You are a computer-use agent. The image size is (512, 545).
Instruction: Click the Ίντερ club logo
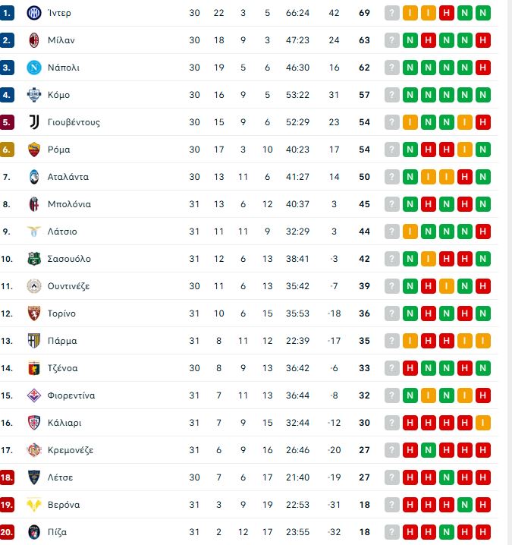33,13
